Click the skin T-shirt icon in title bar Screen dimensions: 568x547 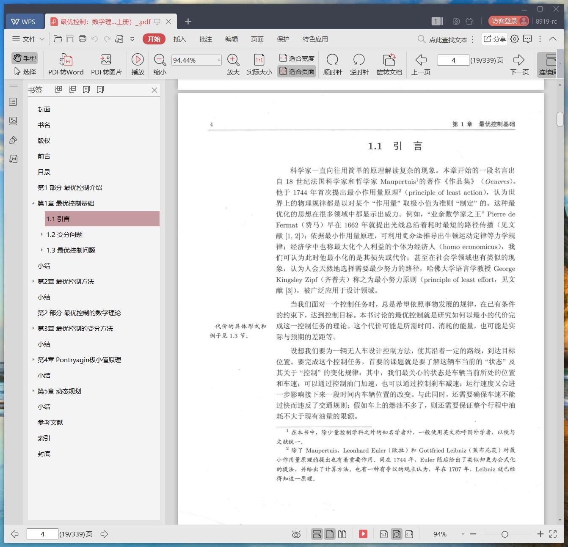[x=469, y=21]
